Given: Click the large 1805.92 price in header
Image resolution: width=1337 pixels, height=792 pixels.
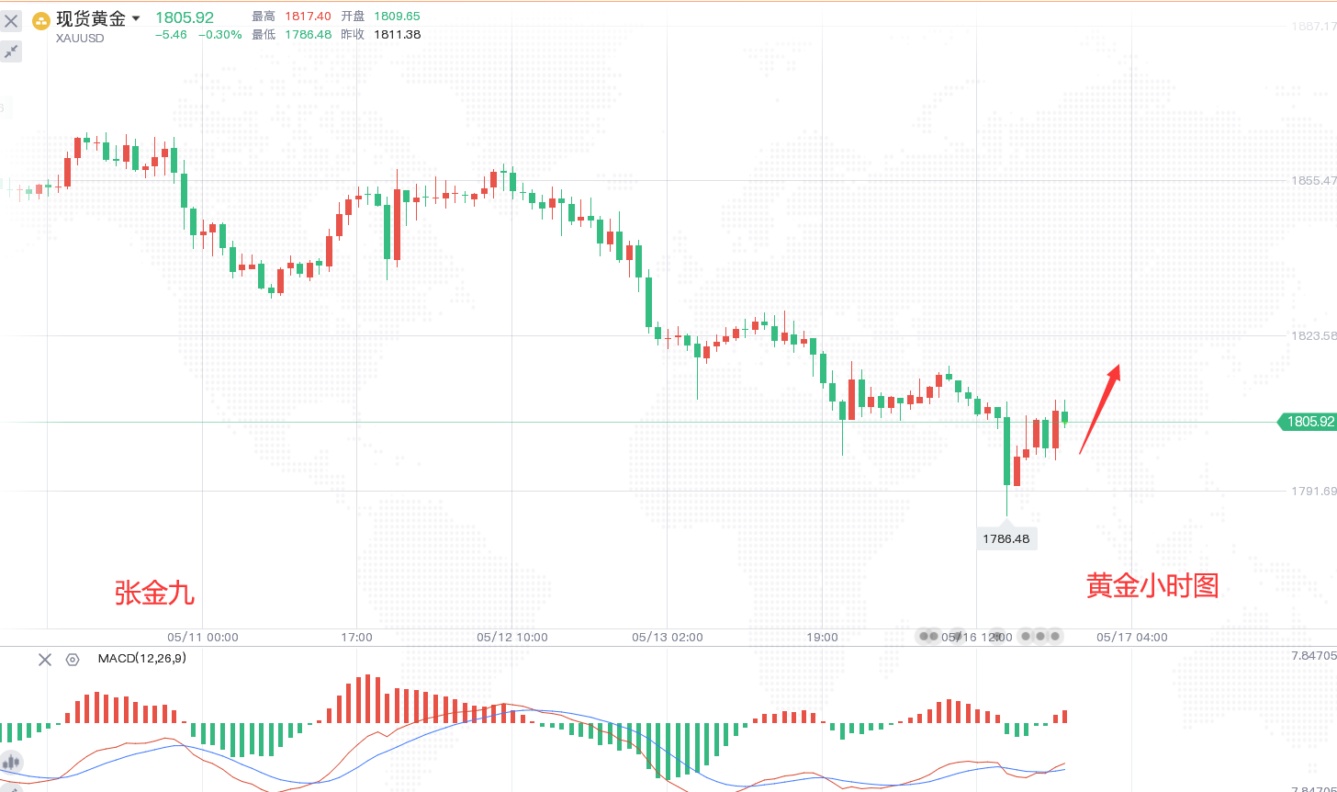Looking at the screenshot, I should [185, 17].
